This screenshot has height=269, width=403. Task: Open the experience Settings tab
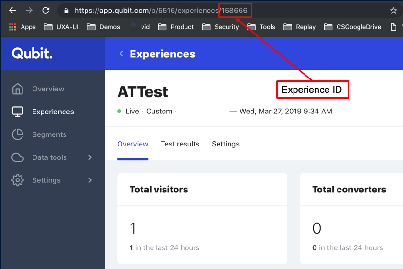225,144
